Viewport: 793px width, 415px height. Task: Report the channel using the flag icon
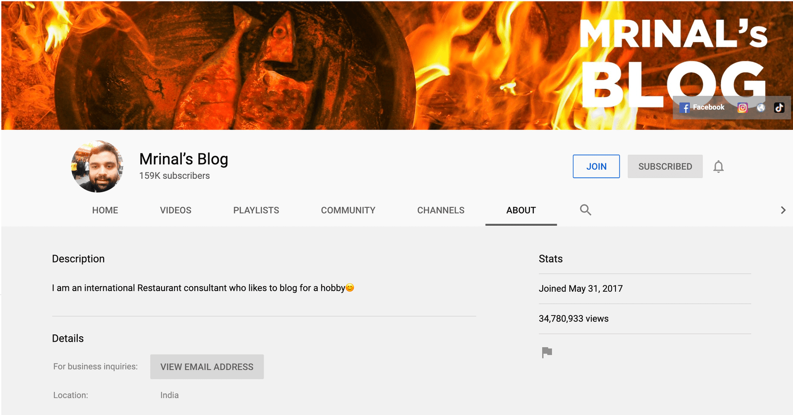[547, 352]
